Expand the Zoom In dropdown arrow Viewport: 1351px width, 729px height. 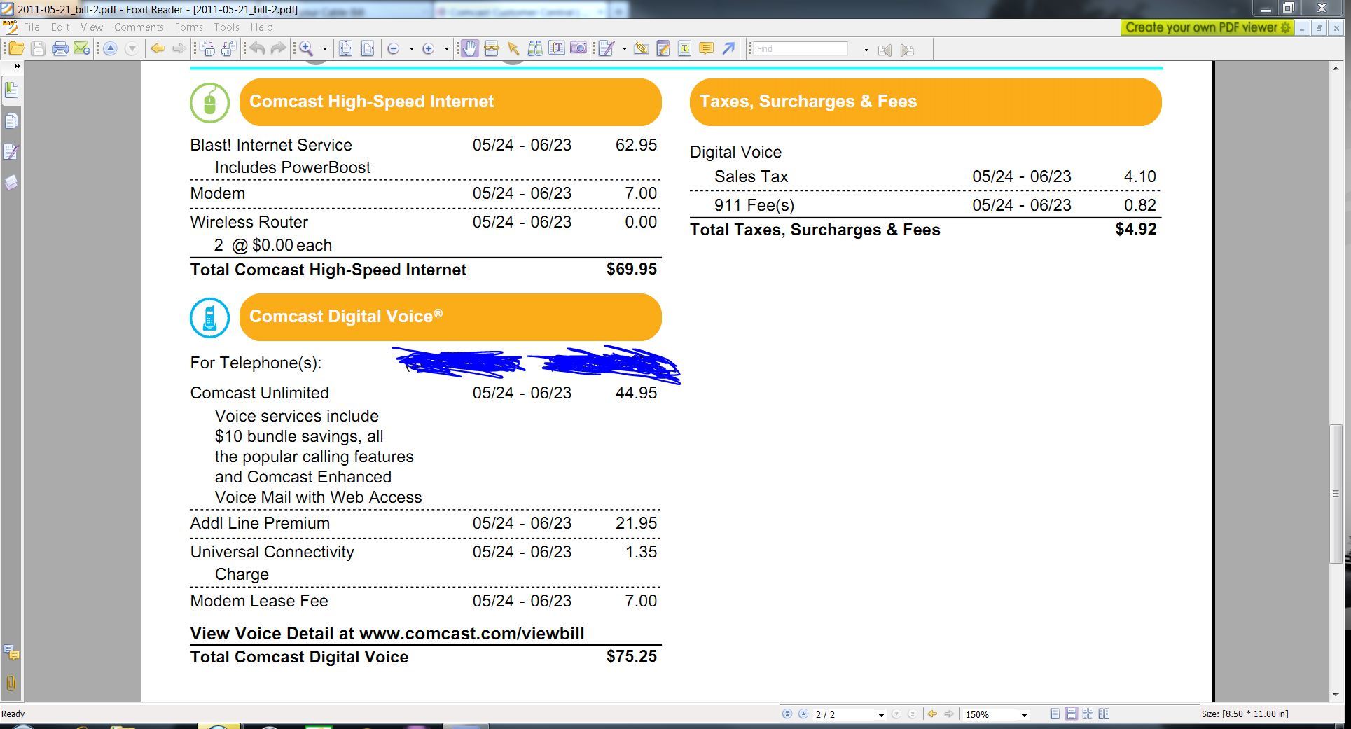(x=446, y=49)
